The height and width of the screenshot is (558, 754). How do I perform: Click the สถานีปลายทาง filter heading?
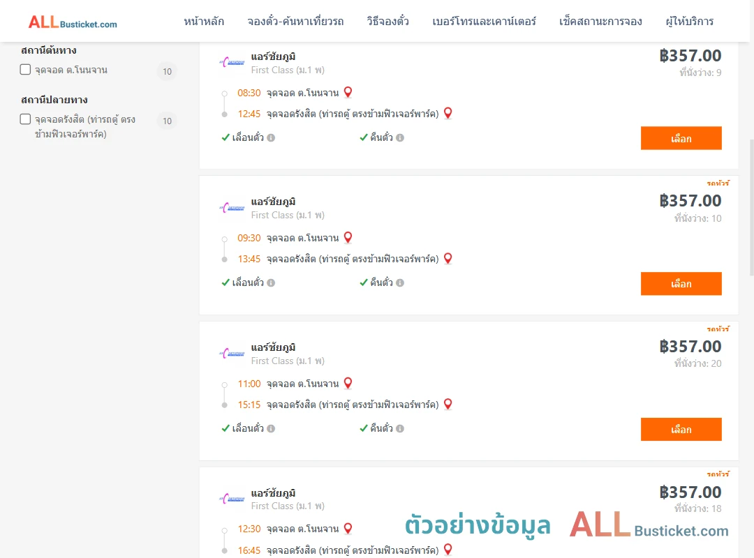[54, 100]
